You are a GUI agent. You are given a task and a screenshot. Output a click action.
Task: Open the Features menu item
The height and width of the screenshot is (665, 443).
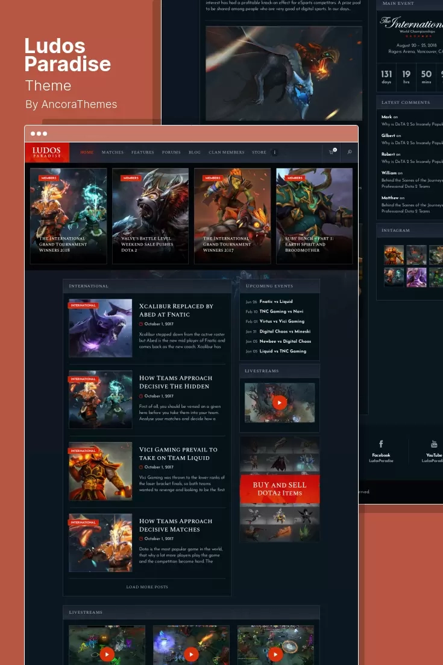coord(143,152)
